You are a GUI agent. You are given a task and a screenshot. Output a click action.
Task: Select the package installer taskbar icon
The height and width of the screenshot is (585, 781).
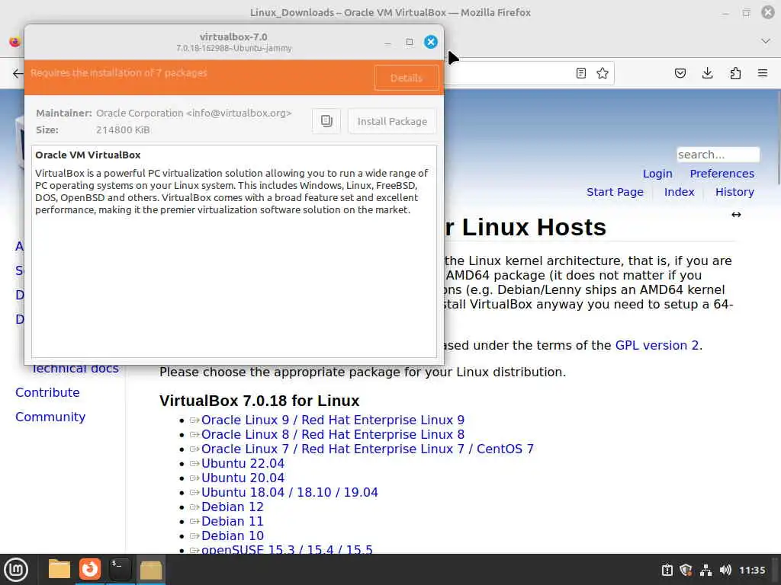150,569
